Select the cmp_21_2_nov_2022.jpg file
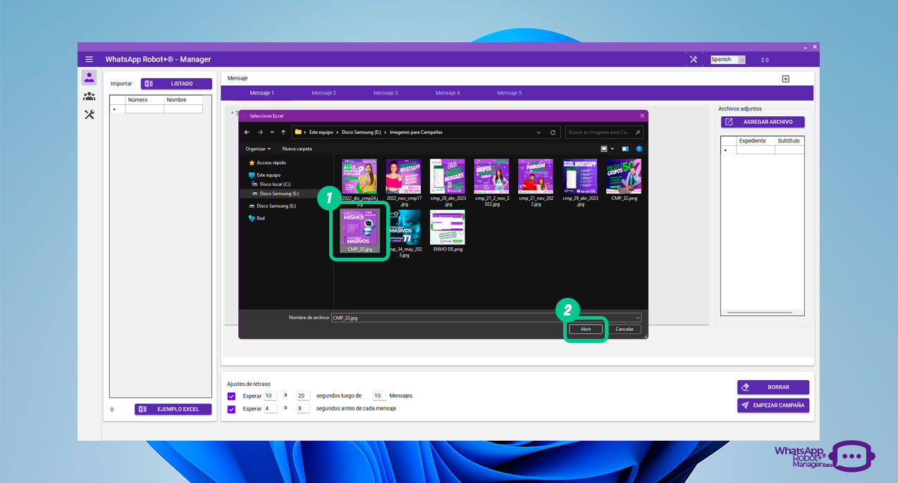The height and width of the screenshot is (483, 898). pos(492,182)
